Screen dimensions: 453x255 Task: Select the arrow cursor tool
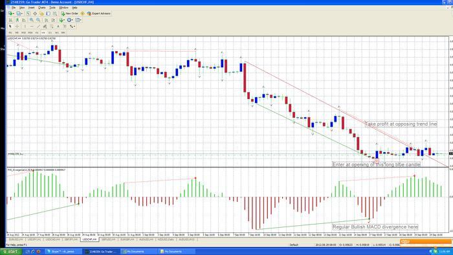point(10,27)
